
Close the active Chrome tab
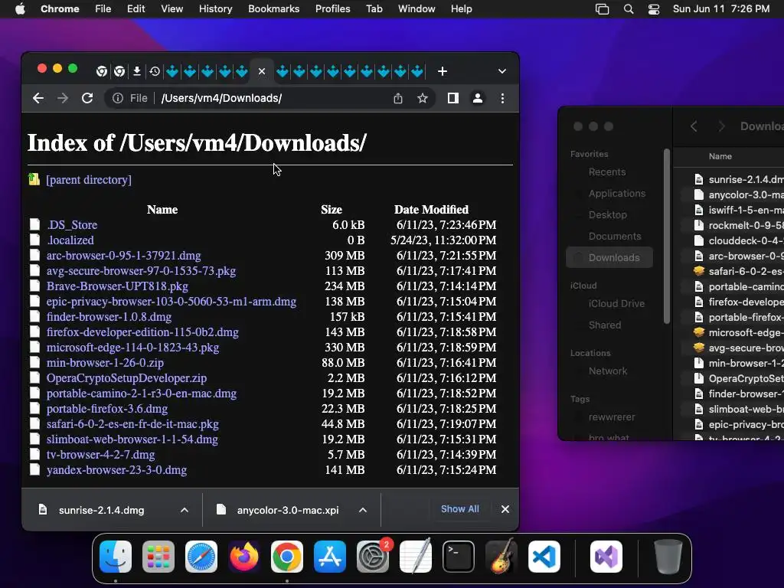[x=262, y=71]
